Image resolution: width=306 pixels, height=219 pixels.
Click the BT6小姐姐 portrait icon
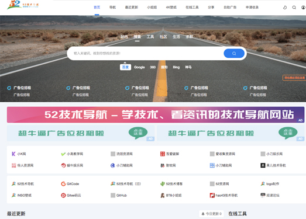[x=163, y=195]
